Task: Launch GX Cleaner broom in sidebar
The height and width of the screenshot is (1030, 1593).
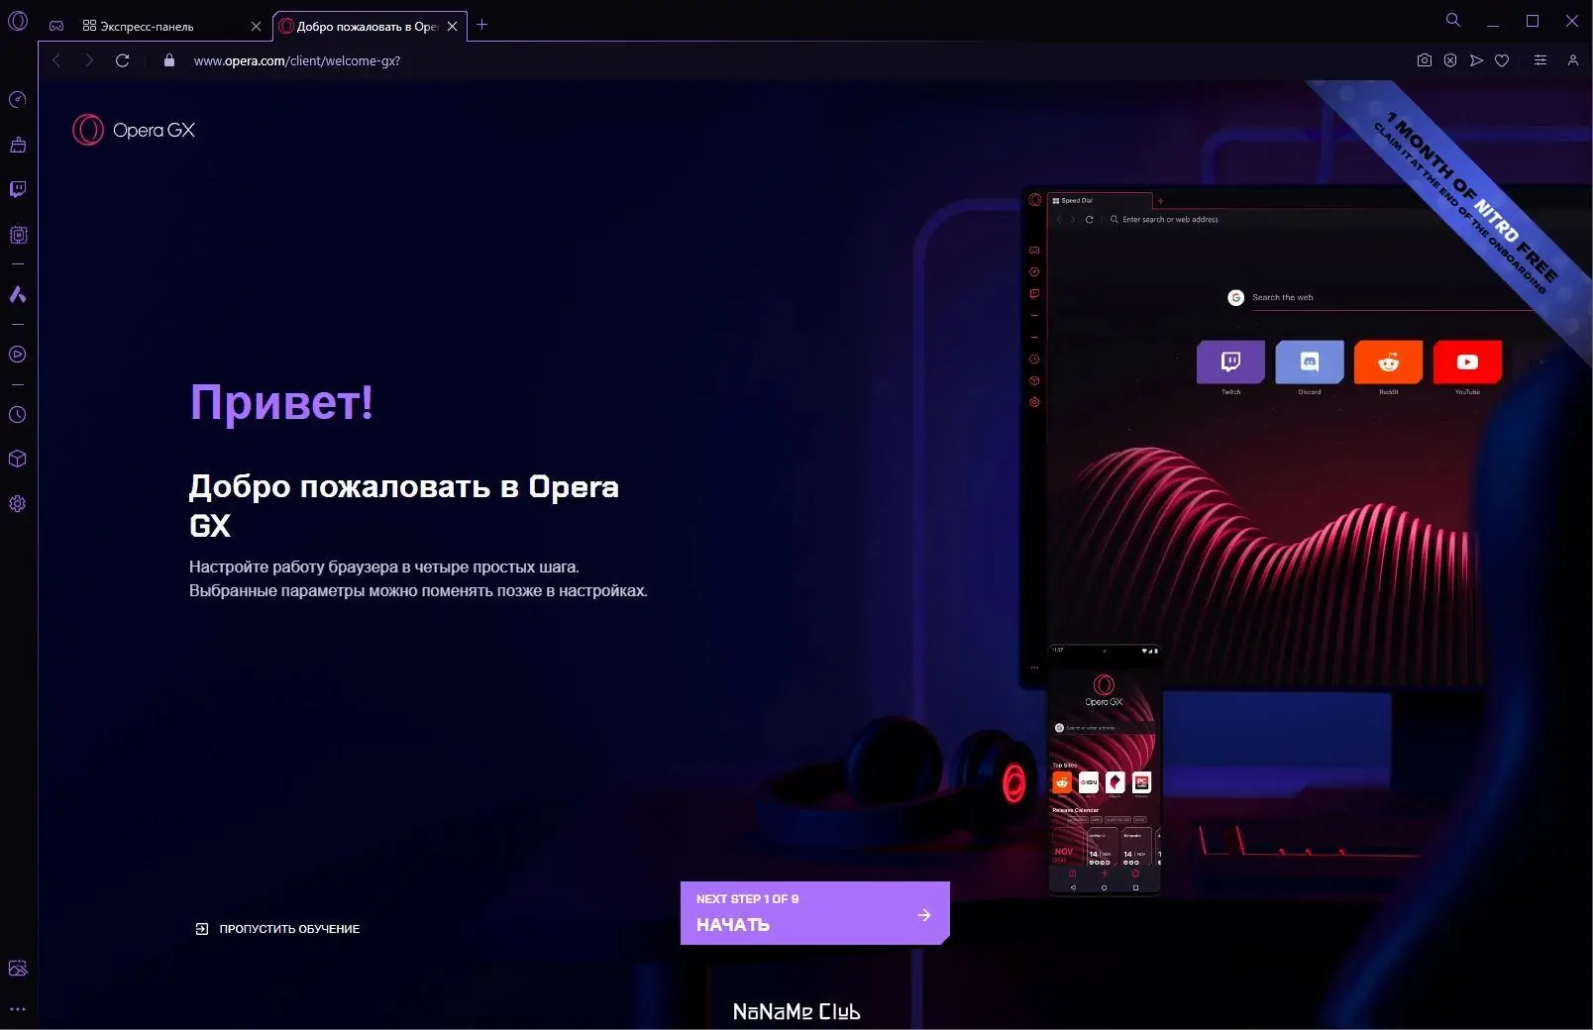Action: (x=18, y=145)
